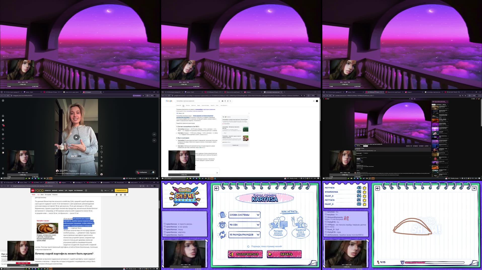Clear the Google search query with X
This screenshot has width=482, height=270.
tap(219, 101)
